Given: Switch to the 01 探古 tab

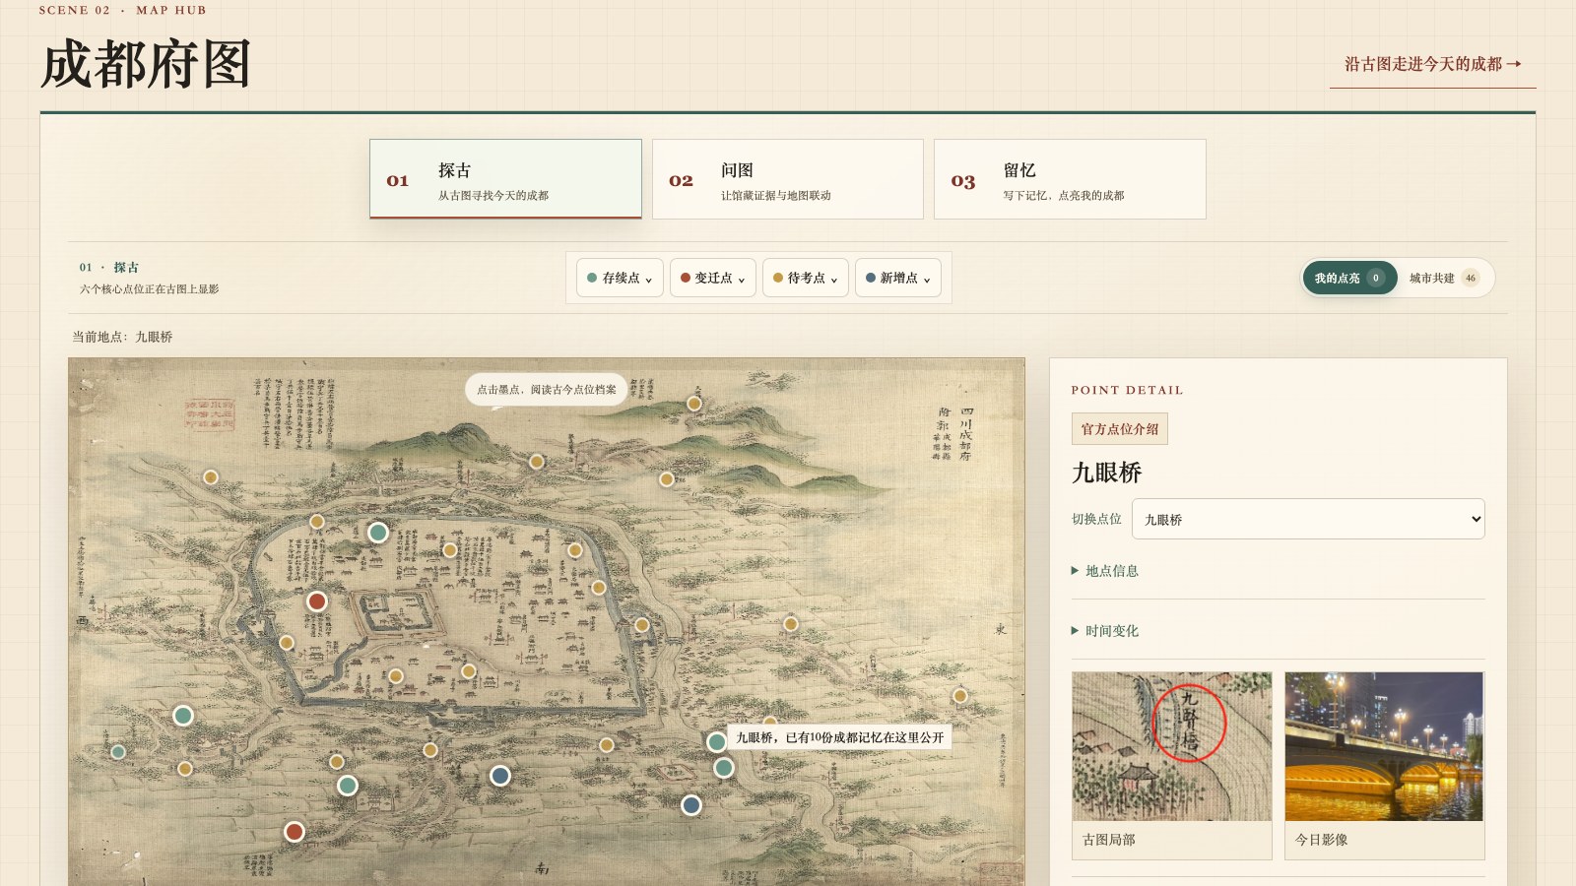Looking at the screenshot, I should click(505, 179).
